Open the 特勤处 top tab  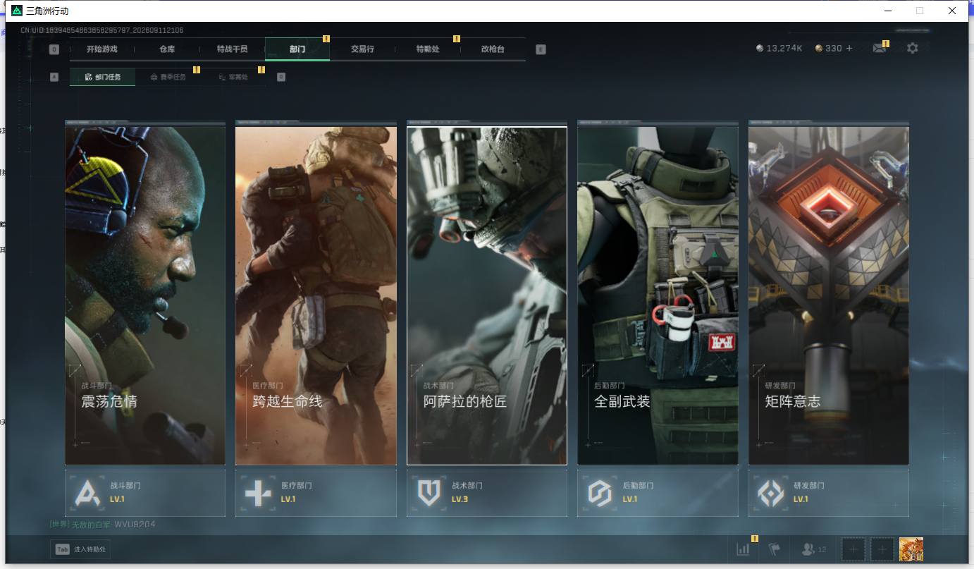coord(428,49)
